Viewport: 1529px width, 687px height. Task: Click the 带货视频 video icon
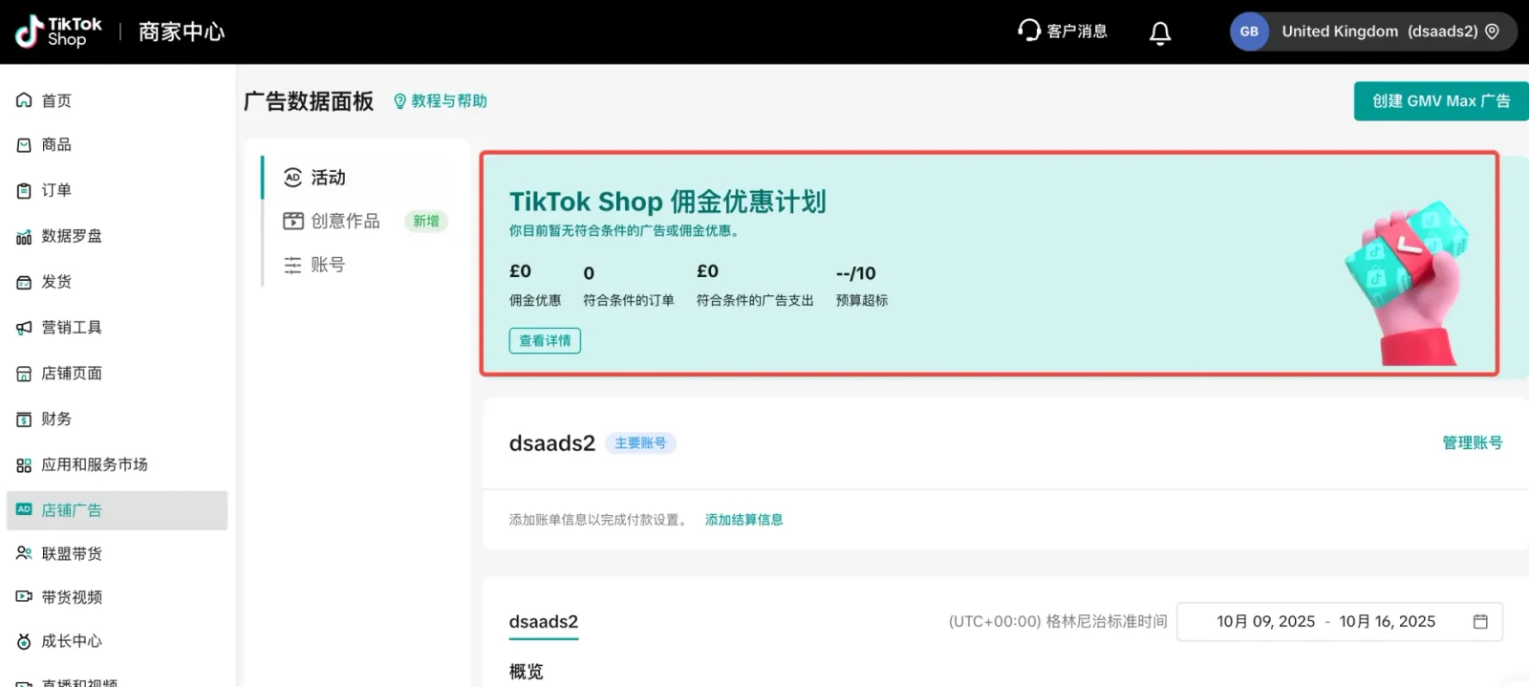pyautogui.click(x=24, y=597)
